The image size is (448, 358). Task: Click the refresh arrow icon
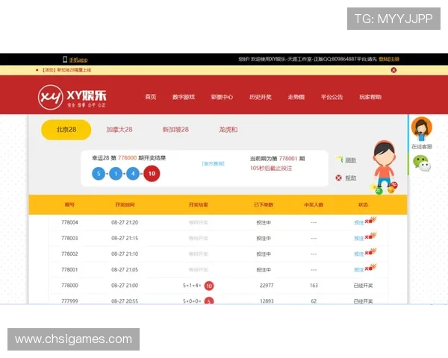(339, 159)
